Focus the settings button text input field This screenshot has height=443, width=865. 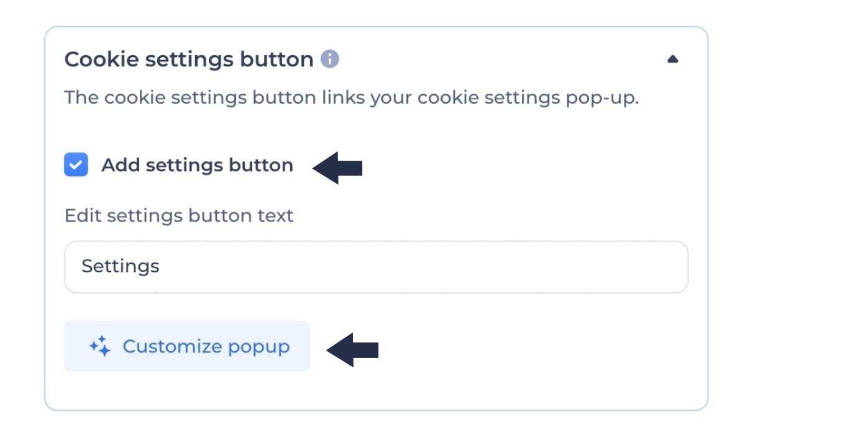click(376, 267)
